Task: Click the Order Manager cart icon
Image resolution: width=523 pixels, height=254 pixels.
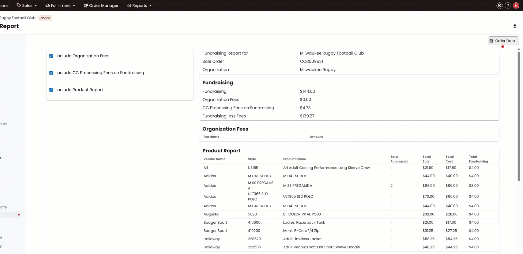Action: pos(86,5)
